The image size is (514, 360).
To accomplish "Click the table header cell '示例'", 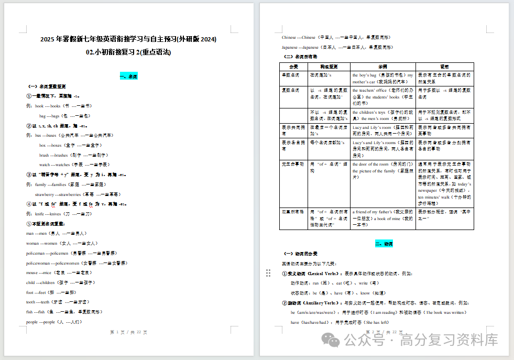I will pos(383,67).
